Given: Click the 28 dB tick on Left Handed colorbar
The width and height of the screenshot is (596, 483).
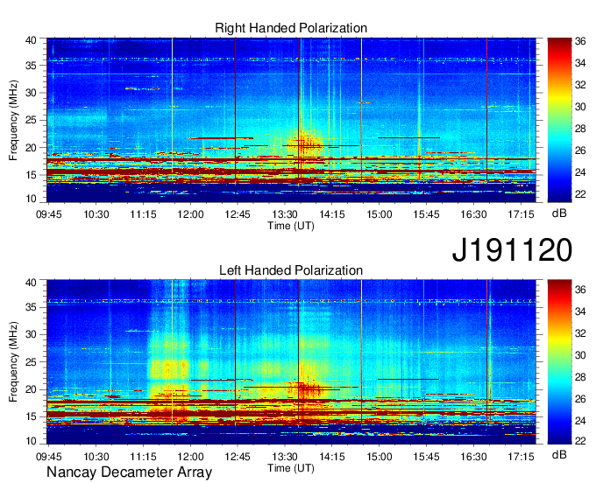Looking at the screenshot, I should coord(580,377).
